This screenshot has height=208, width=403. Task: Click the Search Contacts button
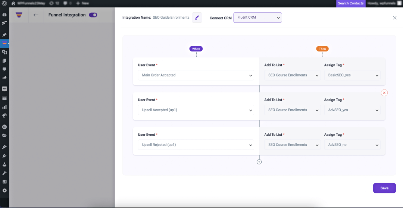(351, 3)
